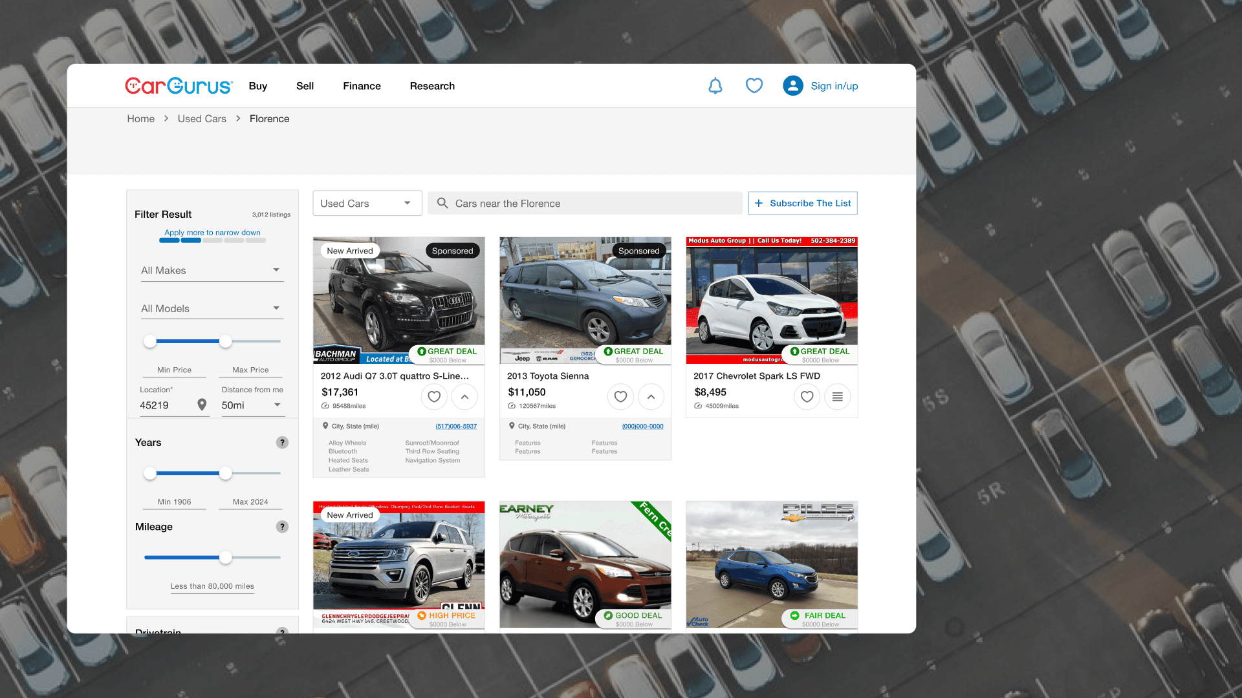Call the Audi Q7 dealer phone number
Screen dimensions: 1242x698
[x=456, y=427]
